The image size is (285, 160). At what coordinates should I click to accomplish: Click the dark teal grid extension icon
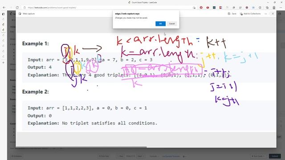point(214,8)
